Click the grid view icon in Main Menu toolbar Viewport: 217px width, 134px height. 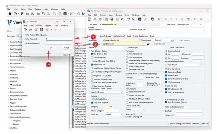click(65, 14)
